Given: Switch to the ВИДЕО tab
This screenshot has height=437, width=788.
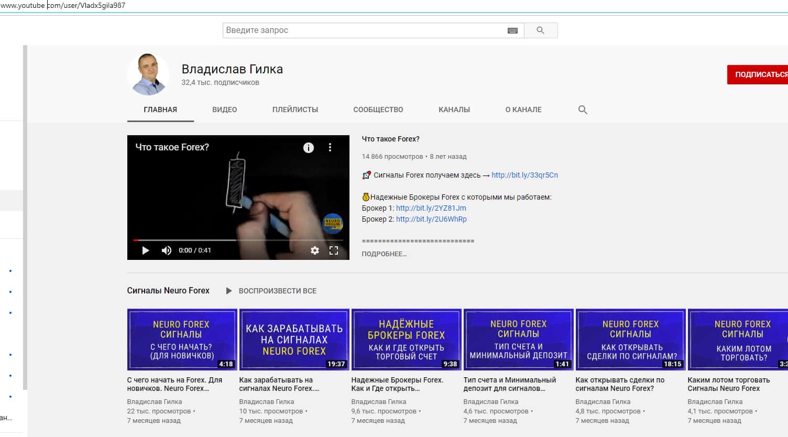Looking at the screenshot, I should (224, 110).
